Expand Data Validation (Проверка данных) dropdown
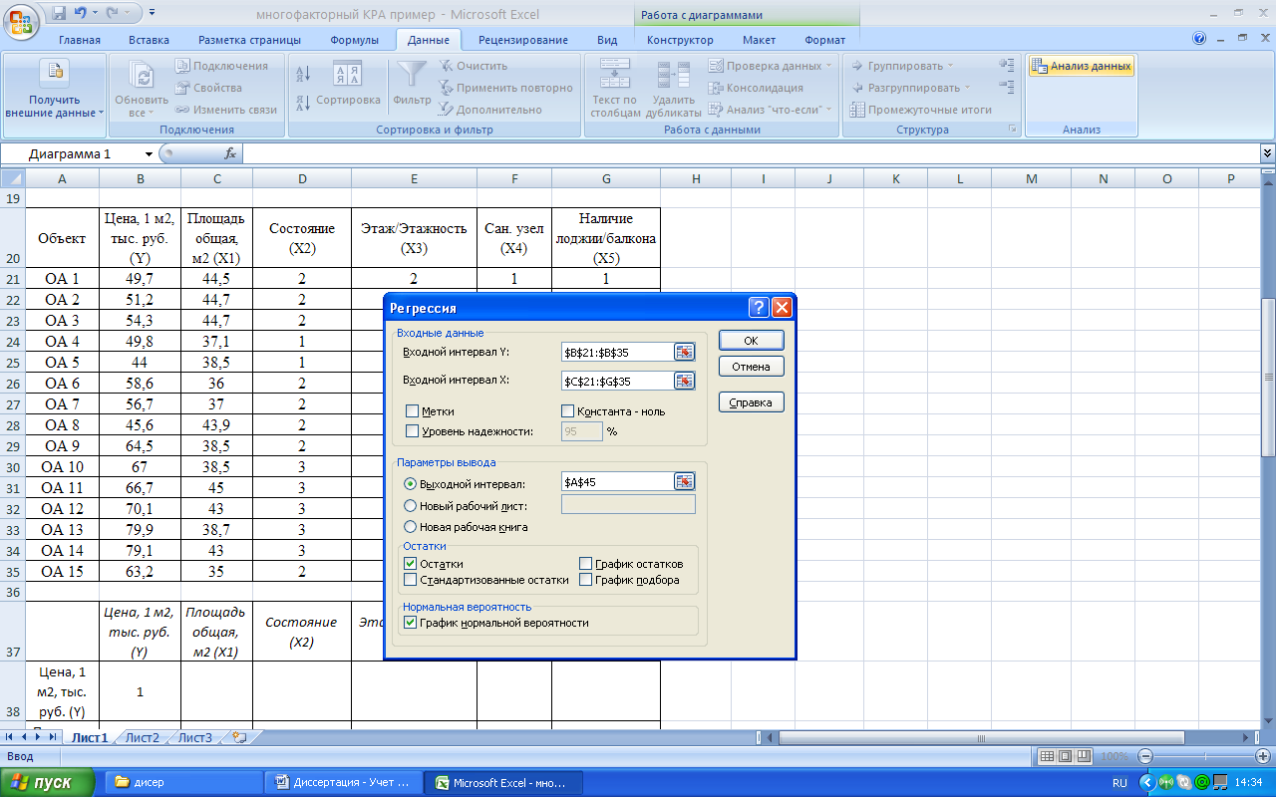 [x=830, y=66]
